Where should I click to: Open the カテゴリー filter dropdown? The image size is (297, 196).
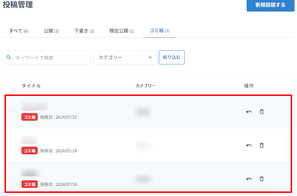coord(125,57)
